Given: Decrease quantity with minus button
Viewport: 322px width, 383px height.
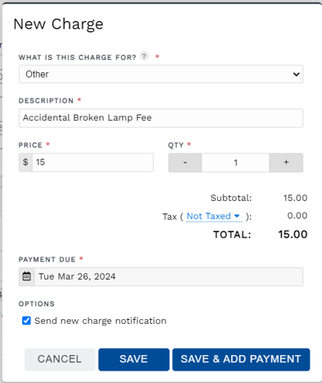Looking at the screenshot, I should tap(185, 162).
